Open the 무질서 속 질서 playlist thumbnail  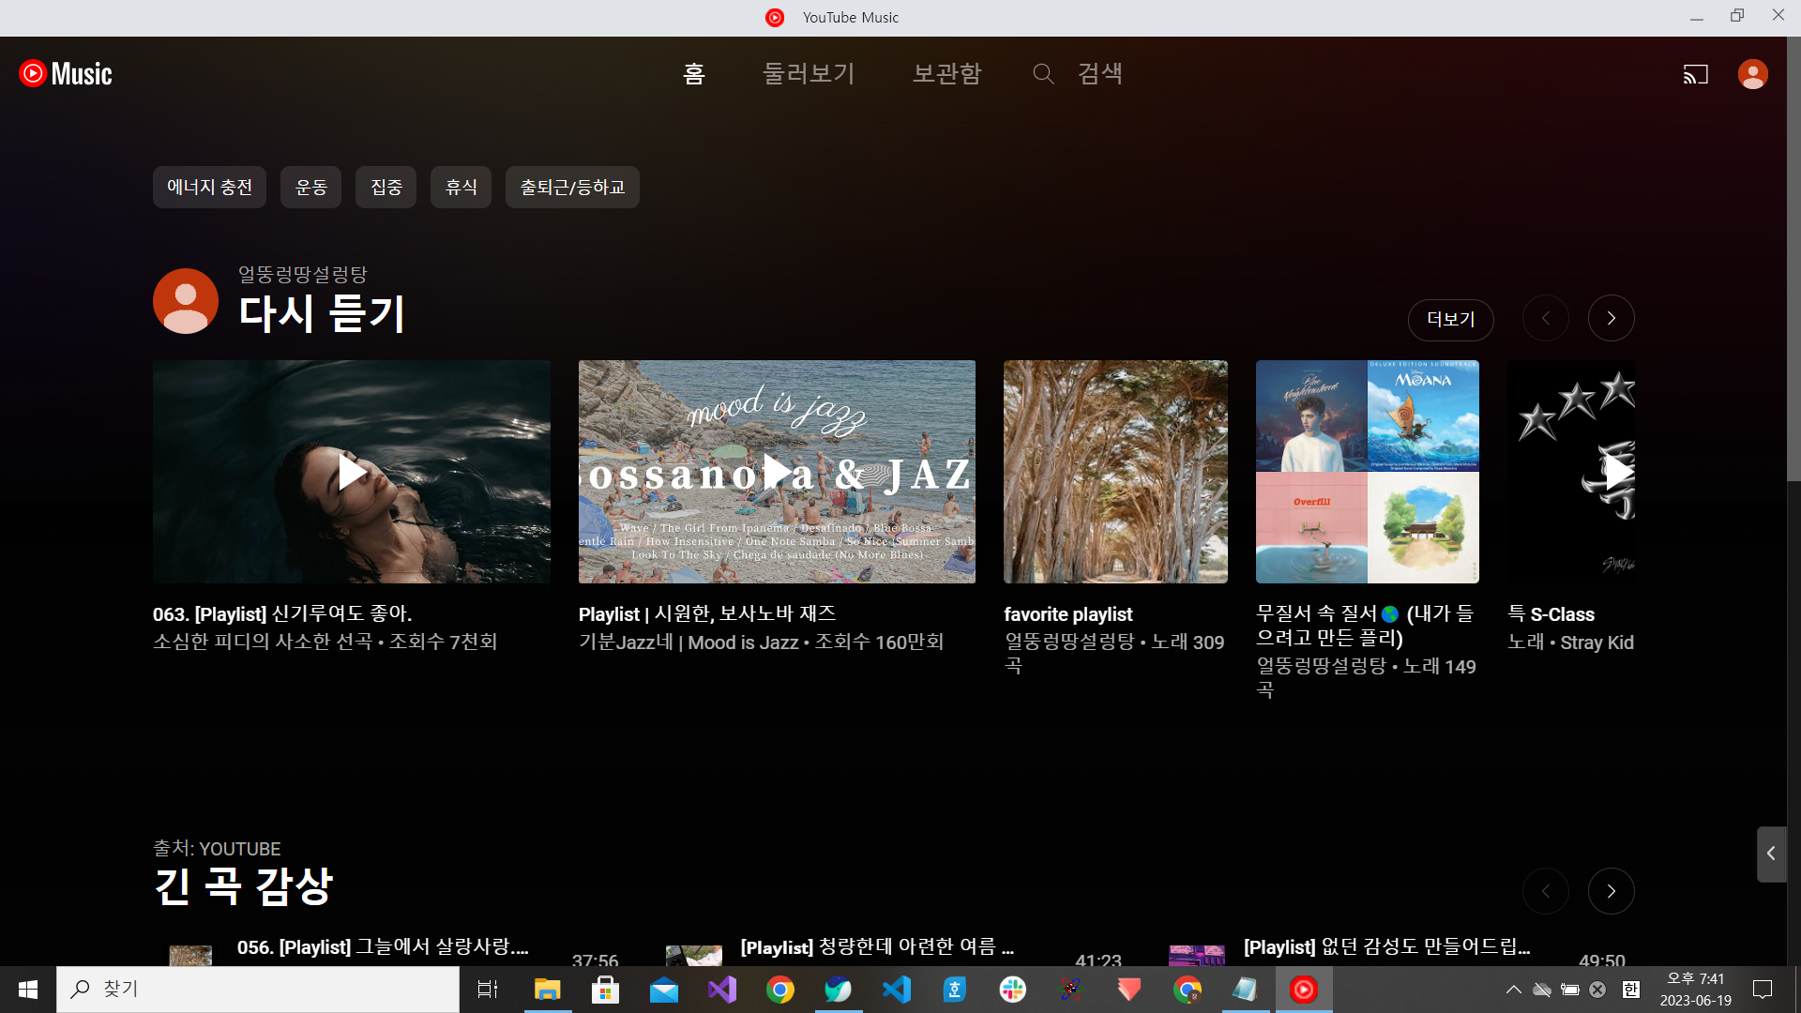(x=1368, y=472)
